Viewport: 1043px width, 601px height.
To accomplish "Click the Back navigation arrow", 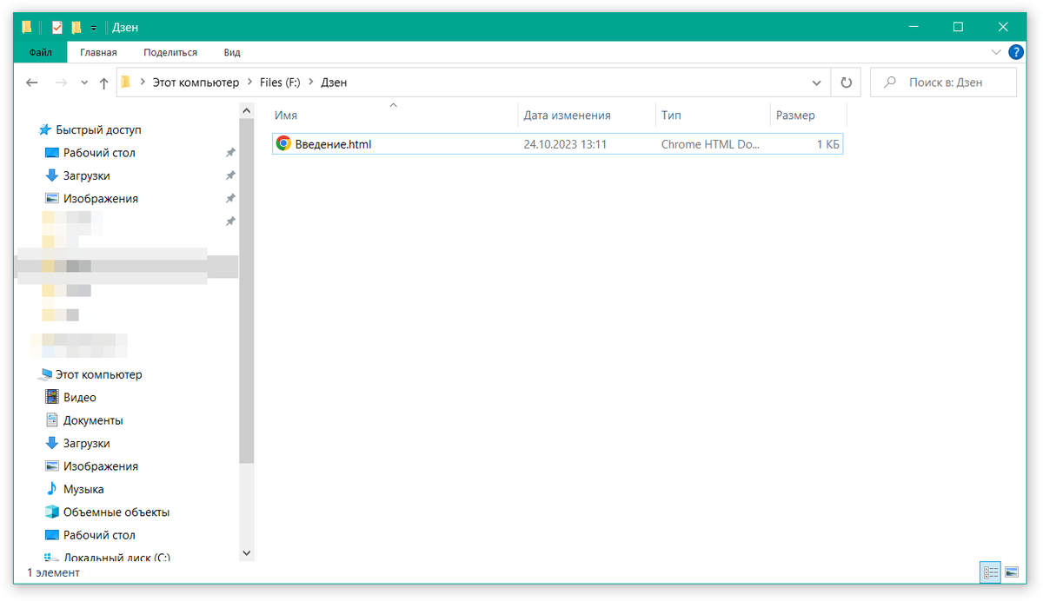I will pyautogui.click(x=32, y=83).
